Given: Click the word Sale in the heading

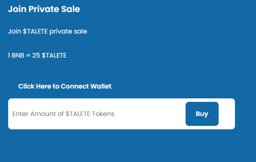Looking at the screenshot, I should [x=70, y=9].
